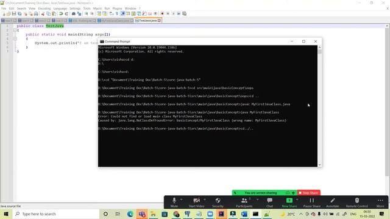The image size is (390, 219).
Task: Open Zoom Security options
Action: [x=218, y=203]
